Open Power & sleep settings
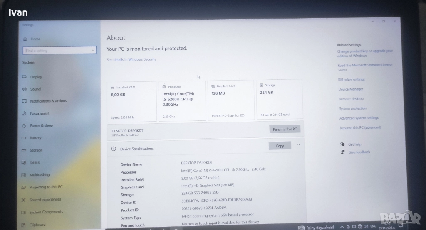This screenshot has height=230, width=426. pyautogui.click(x=41, y=125)
